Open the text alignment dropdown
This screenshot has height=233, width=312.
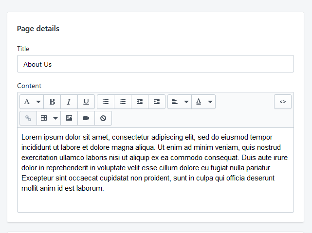180,102
